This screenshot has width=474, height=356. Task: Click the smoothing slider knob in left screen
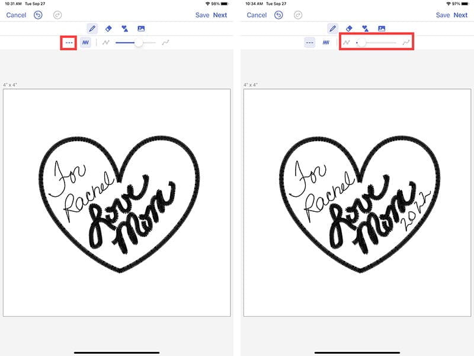(x=139, y=43)
